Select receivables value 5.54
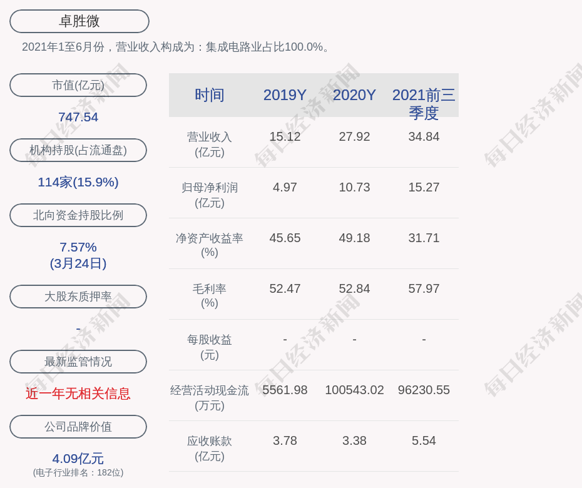582x488 pixels. pos(424,441)
